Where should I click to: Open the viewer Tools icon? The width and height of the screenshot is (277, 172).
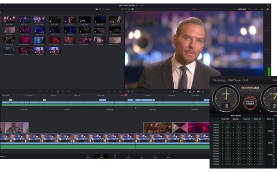[128, 92]
